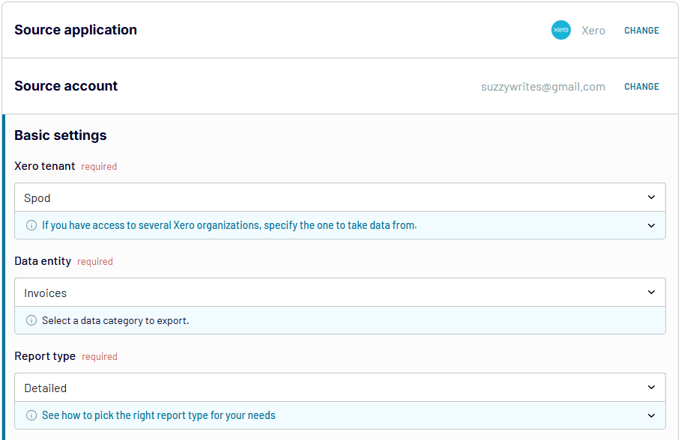Click the Xero tenant dropdown arrow

[651, 198]
